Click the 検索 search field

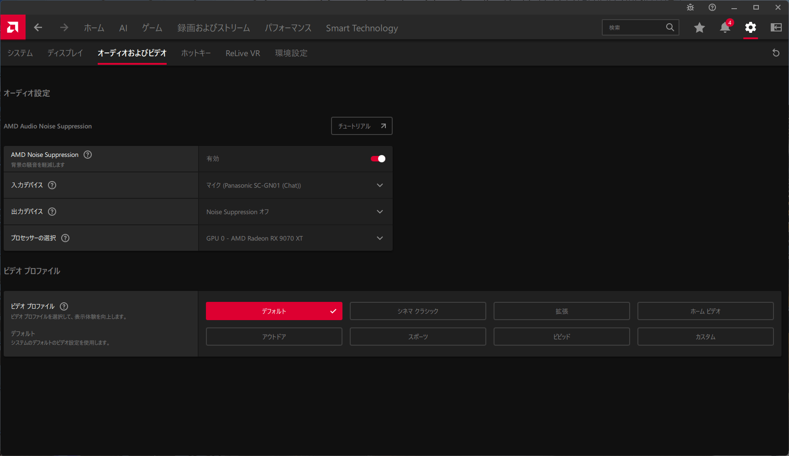coord(635,28)
